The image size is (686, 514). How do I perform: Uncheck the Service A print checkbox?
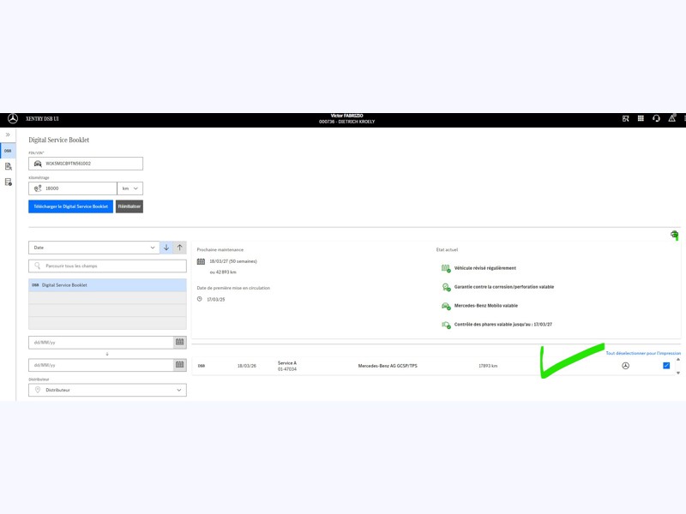point(666,366)
